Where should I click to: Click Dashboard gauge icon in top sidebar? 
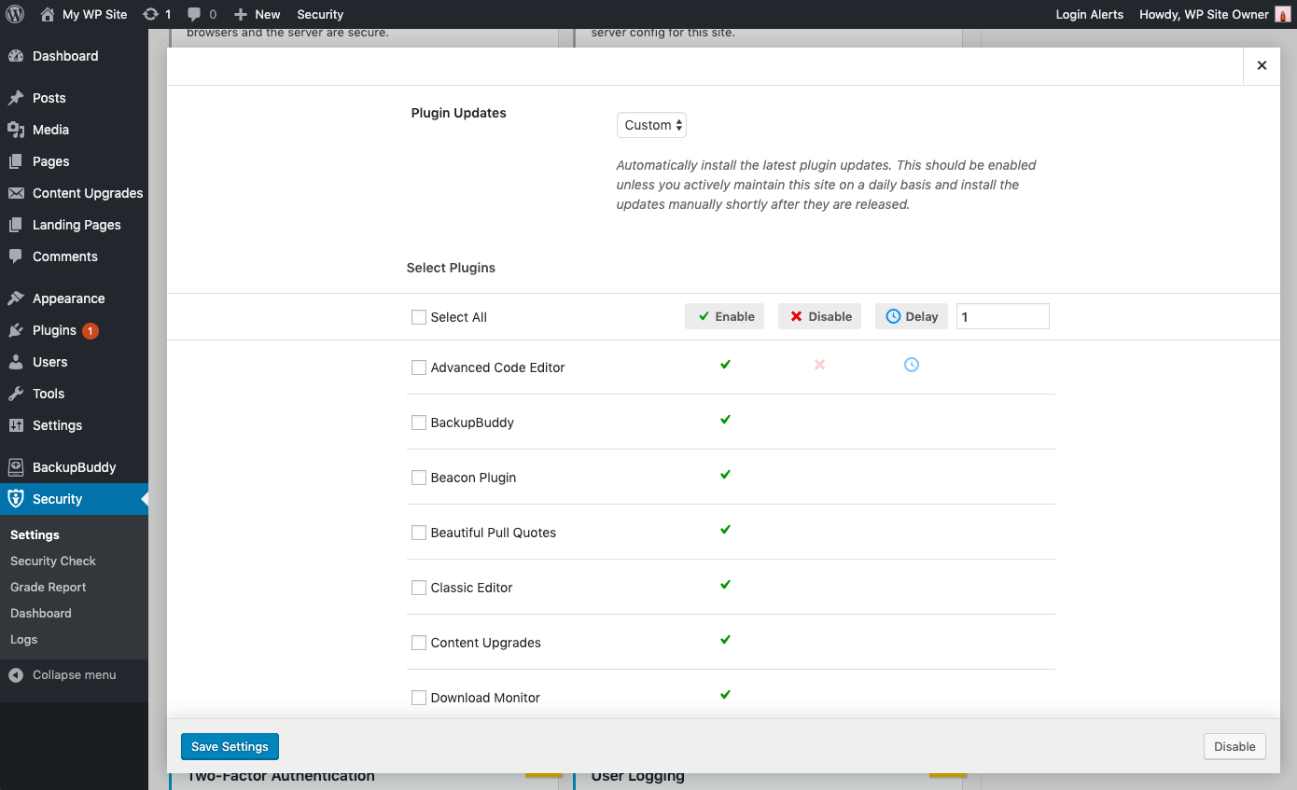[x=16, y=56]
